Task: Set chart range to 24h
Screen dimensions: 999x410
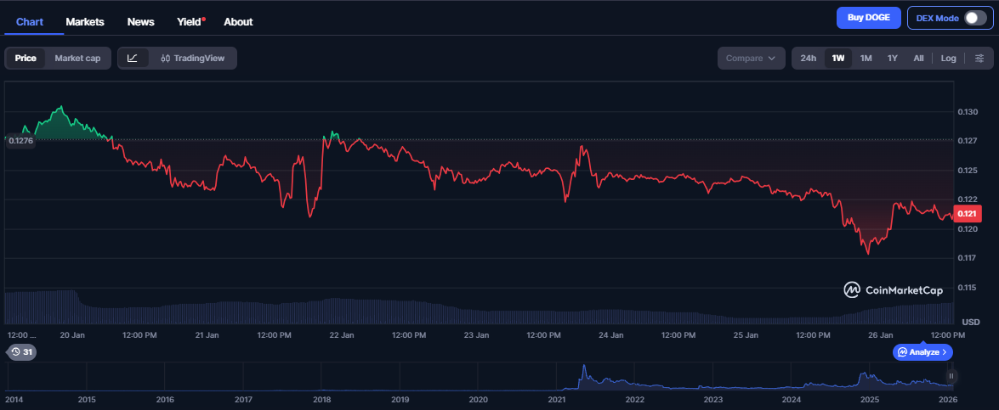Action: pyautogui.click(x=809, y=59)
